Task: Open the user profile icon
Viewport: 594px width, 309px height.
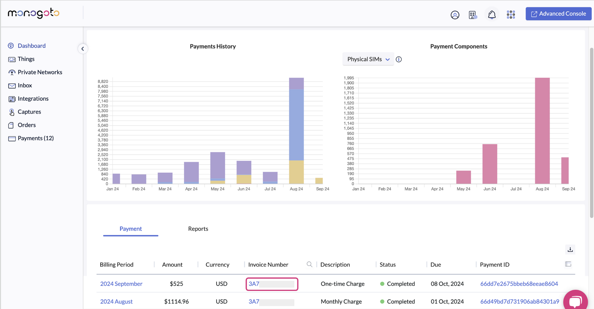Action: point(455,15)
